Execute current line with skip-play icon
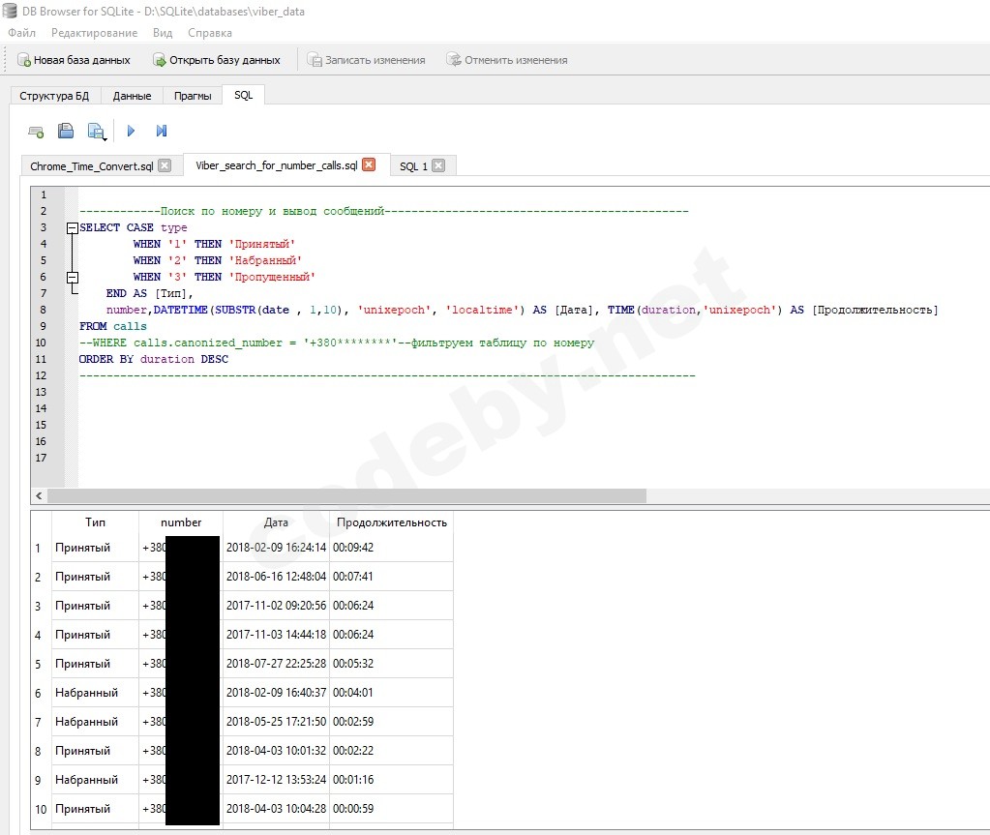 click(x=162, y=131)
